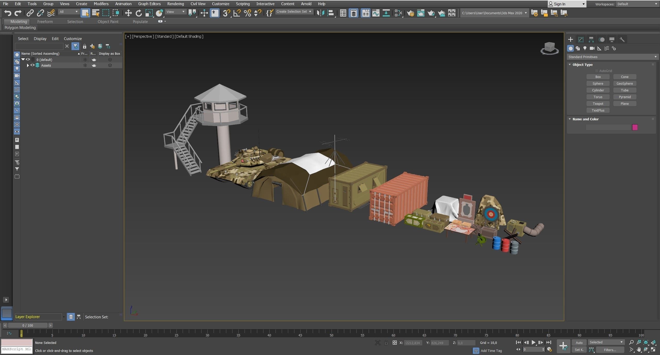Click the Redo arrow icon
The width and height of the screenshot is (660, 355).
(18, 13)
